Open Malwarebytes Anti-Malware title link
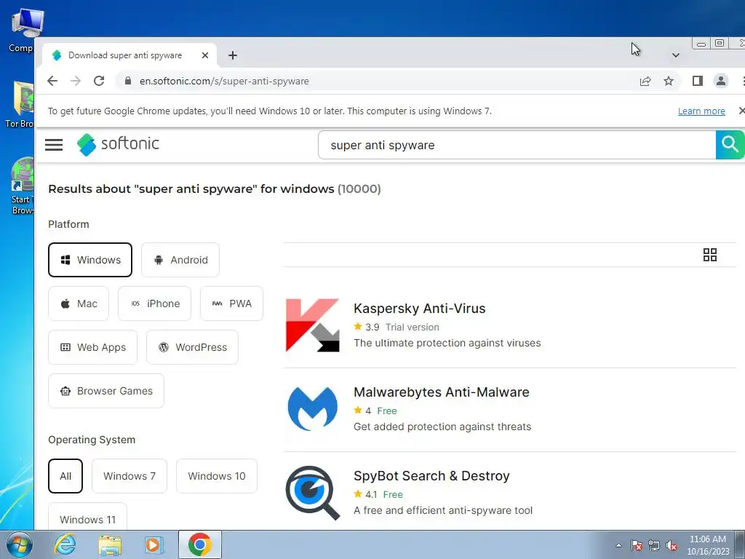 442,392
